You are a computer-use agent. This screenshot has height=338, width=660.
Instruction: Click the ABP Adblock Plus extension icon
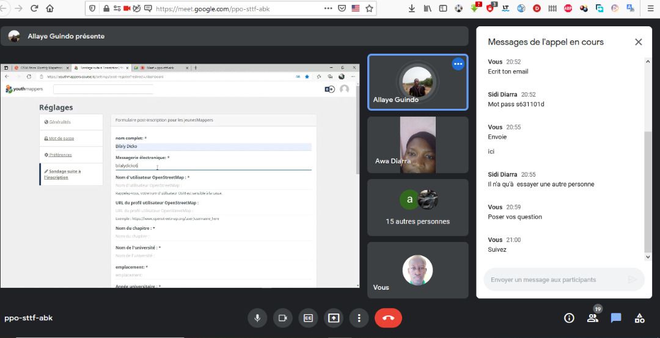tap(568, 9)
